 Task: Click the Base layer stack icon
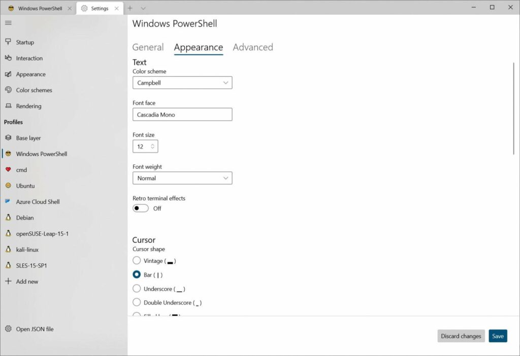coord(8,137)
